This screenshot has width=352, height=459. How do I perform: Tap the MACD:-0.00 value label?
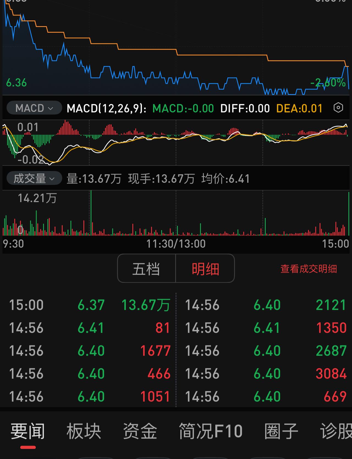coord(183,108)
